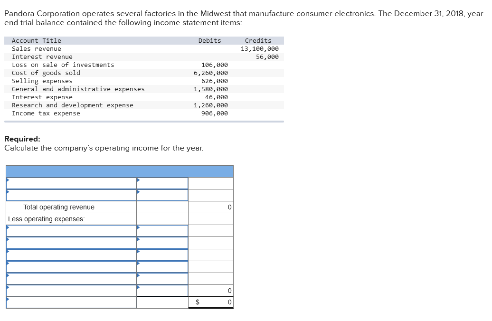Click the 13,100,000 sales revenue credit value
The height and width of the screenshot is (321, 492).
pos(259,48)
